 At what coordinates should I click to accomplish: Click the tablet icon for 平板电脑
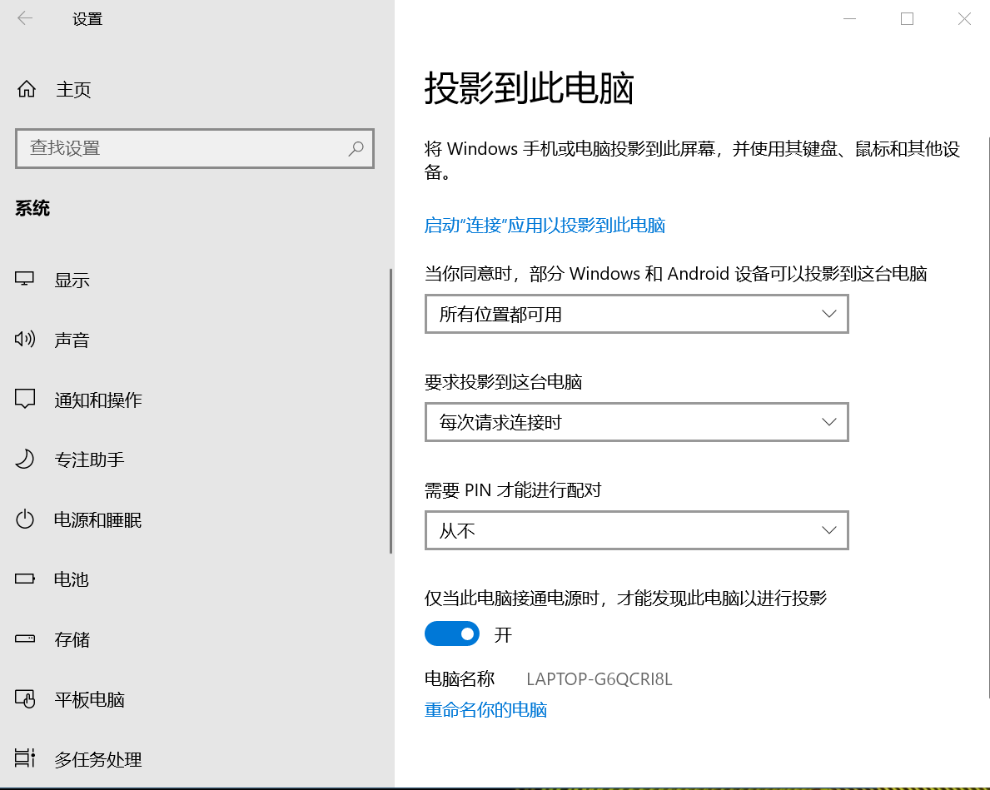click(x=25, y=698)
